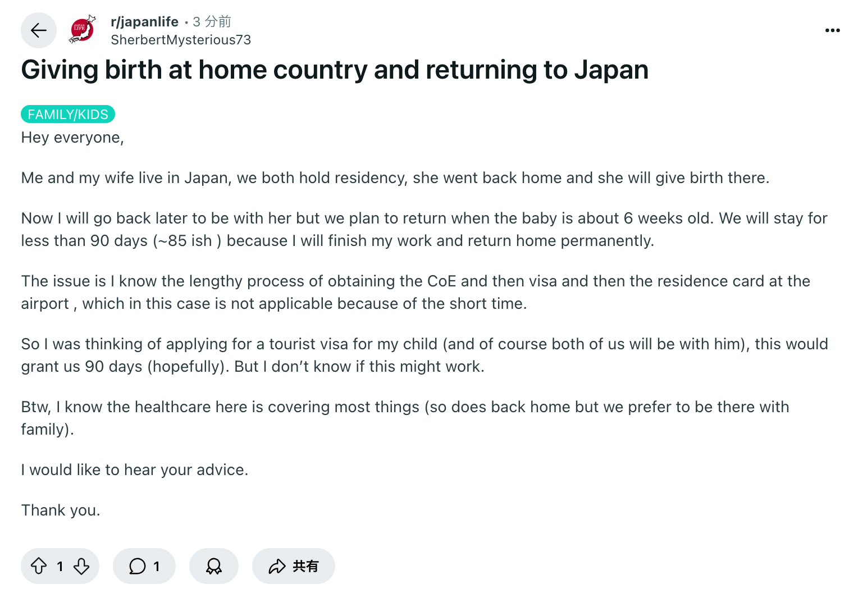Click the "I would like to hear your advice" line
Screen dimensions: 849x593
[x=135, y=470]
